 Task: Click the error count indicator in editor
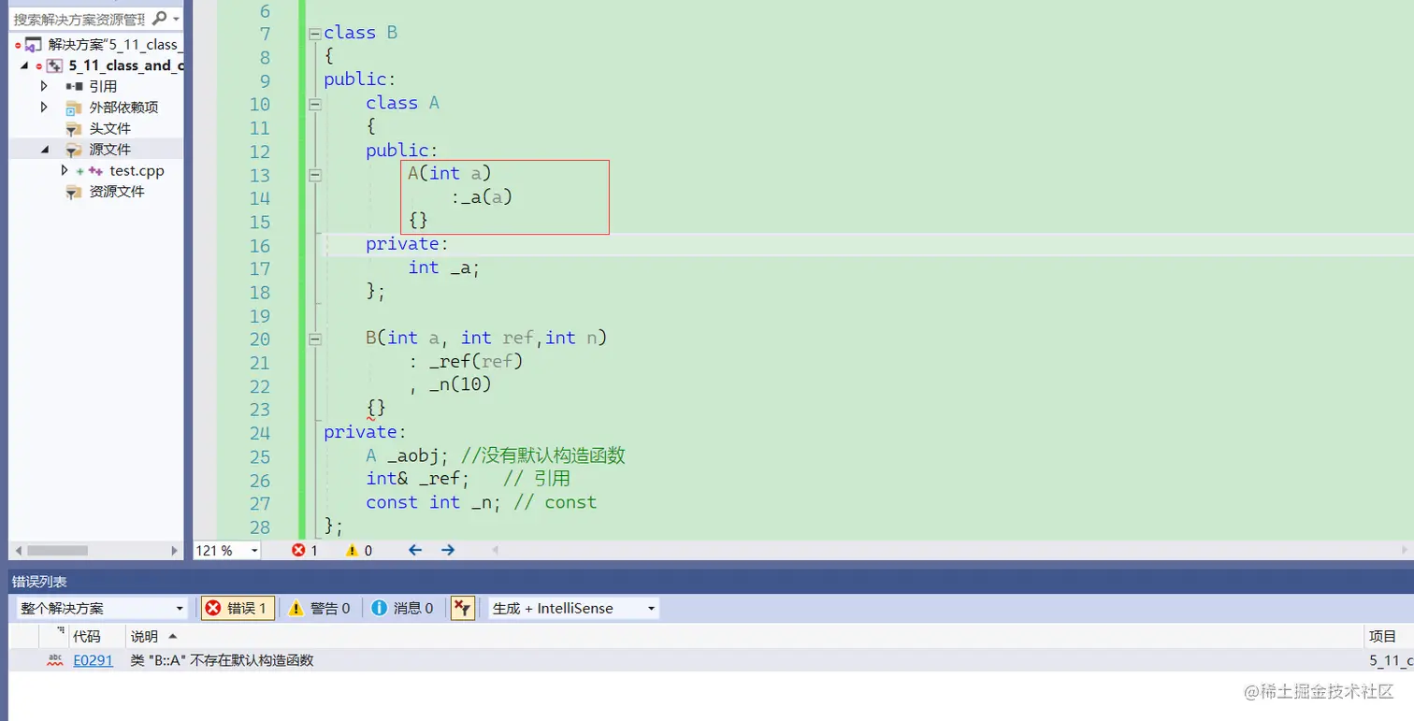pos(305,551)
